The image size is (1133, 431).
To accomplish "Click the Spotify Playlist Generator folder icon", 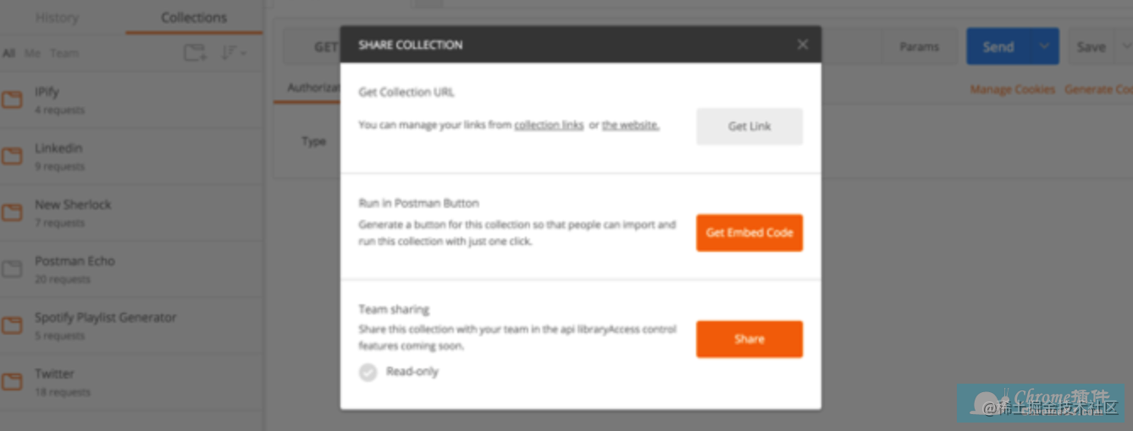I will (x=12, y=325).
